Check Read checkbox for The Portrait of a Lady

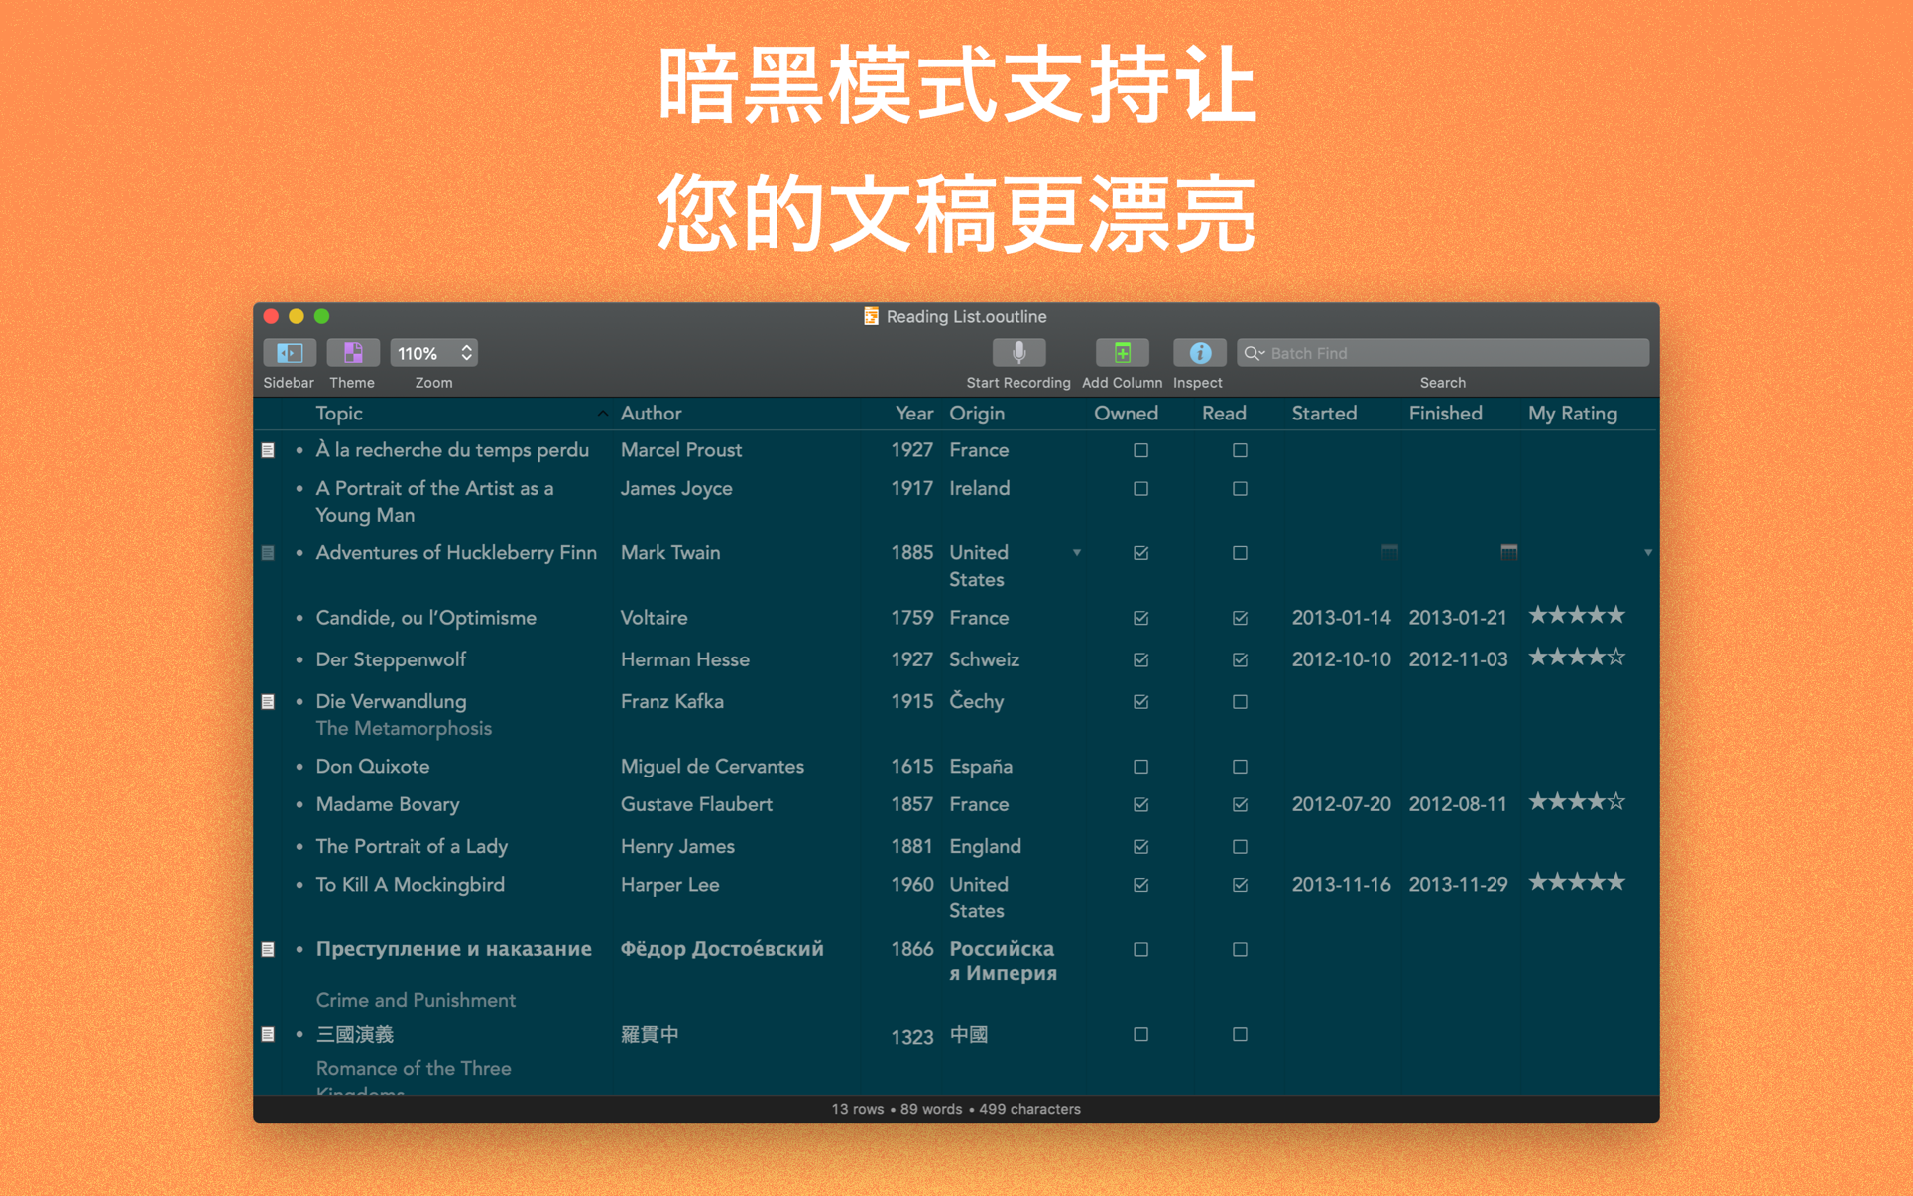point(1240,846)
